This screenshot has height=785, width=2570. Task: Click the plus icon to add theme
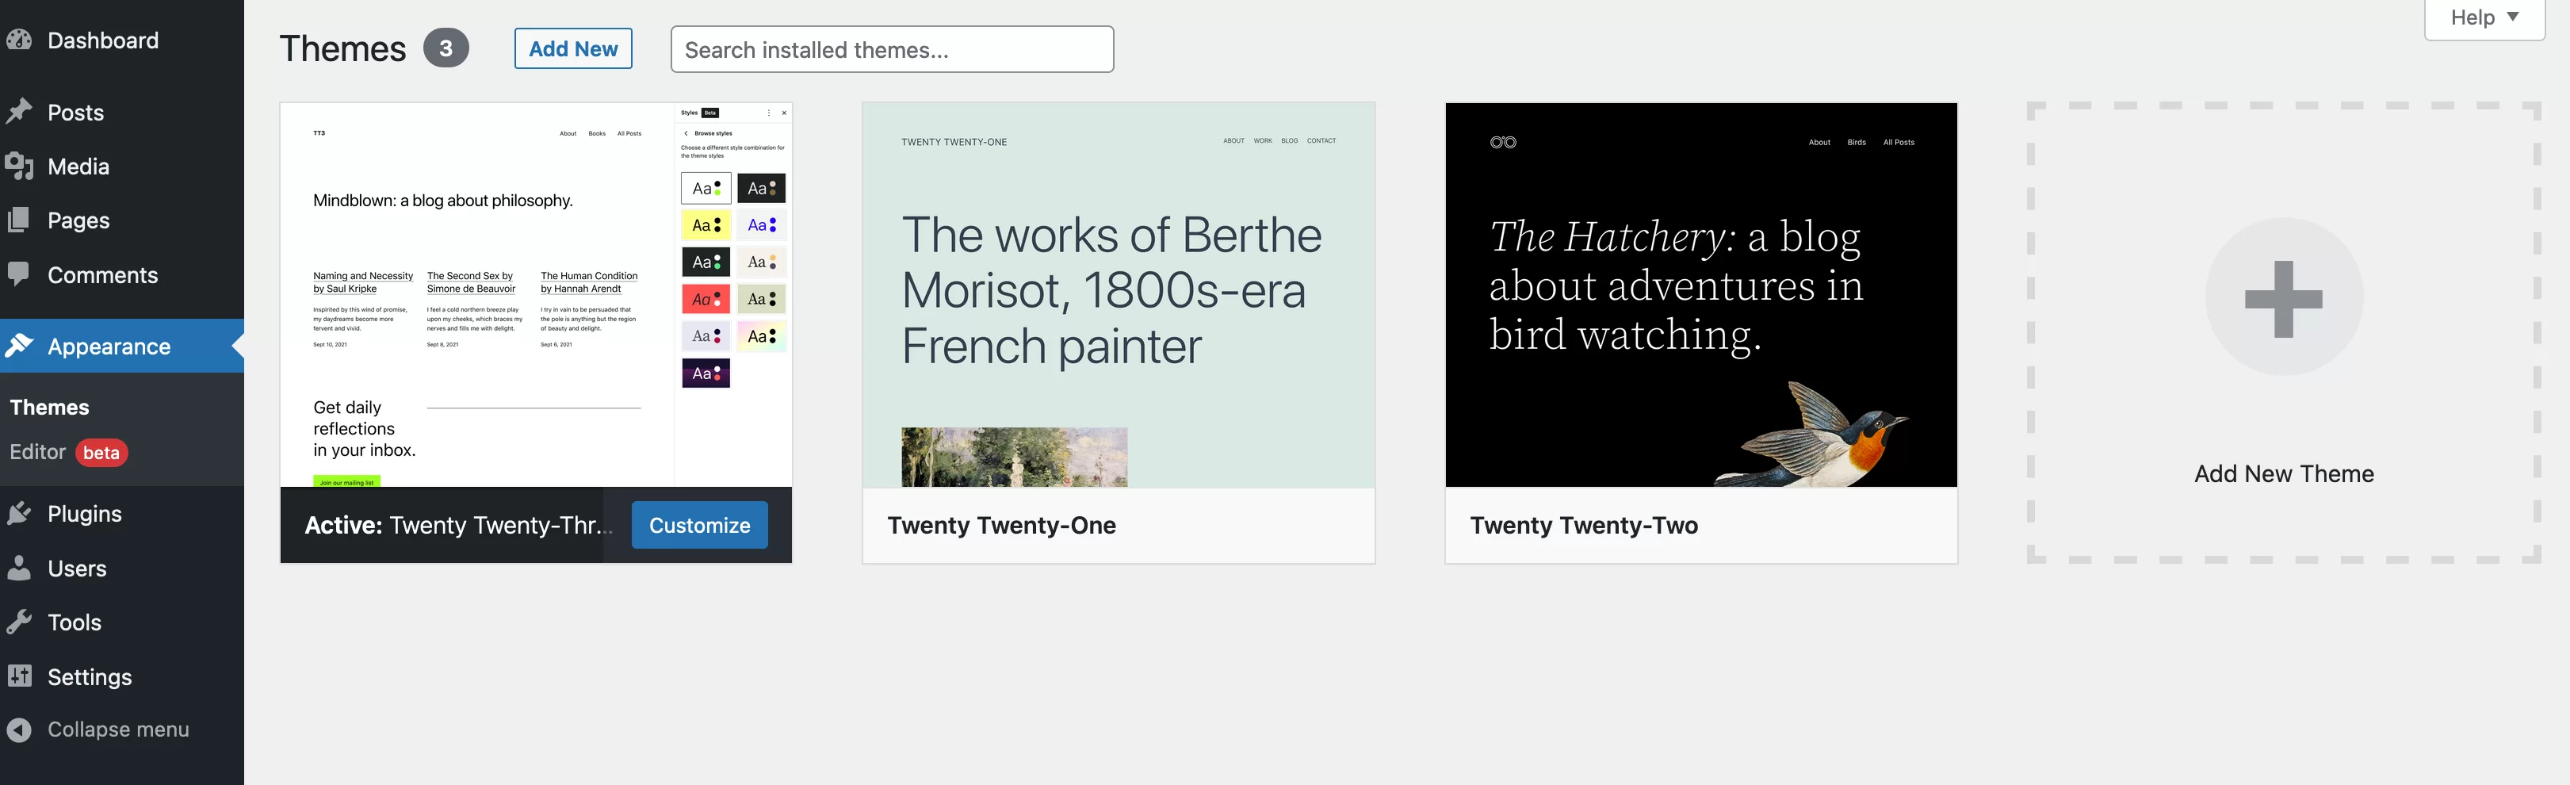(2283, 297)
